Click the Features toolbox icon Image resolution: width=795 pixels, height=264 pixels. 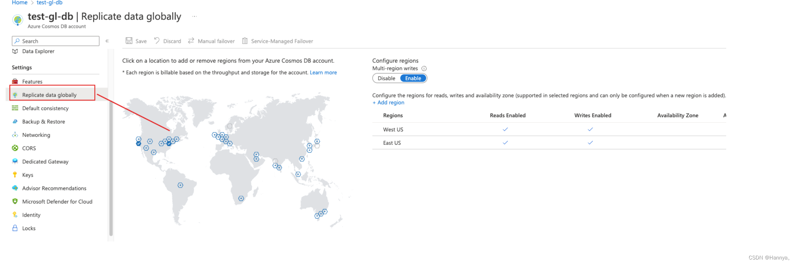15,81
